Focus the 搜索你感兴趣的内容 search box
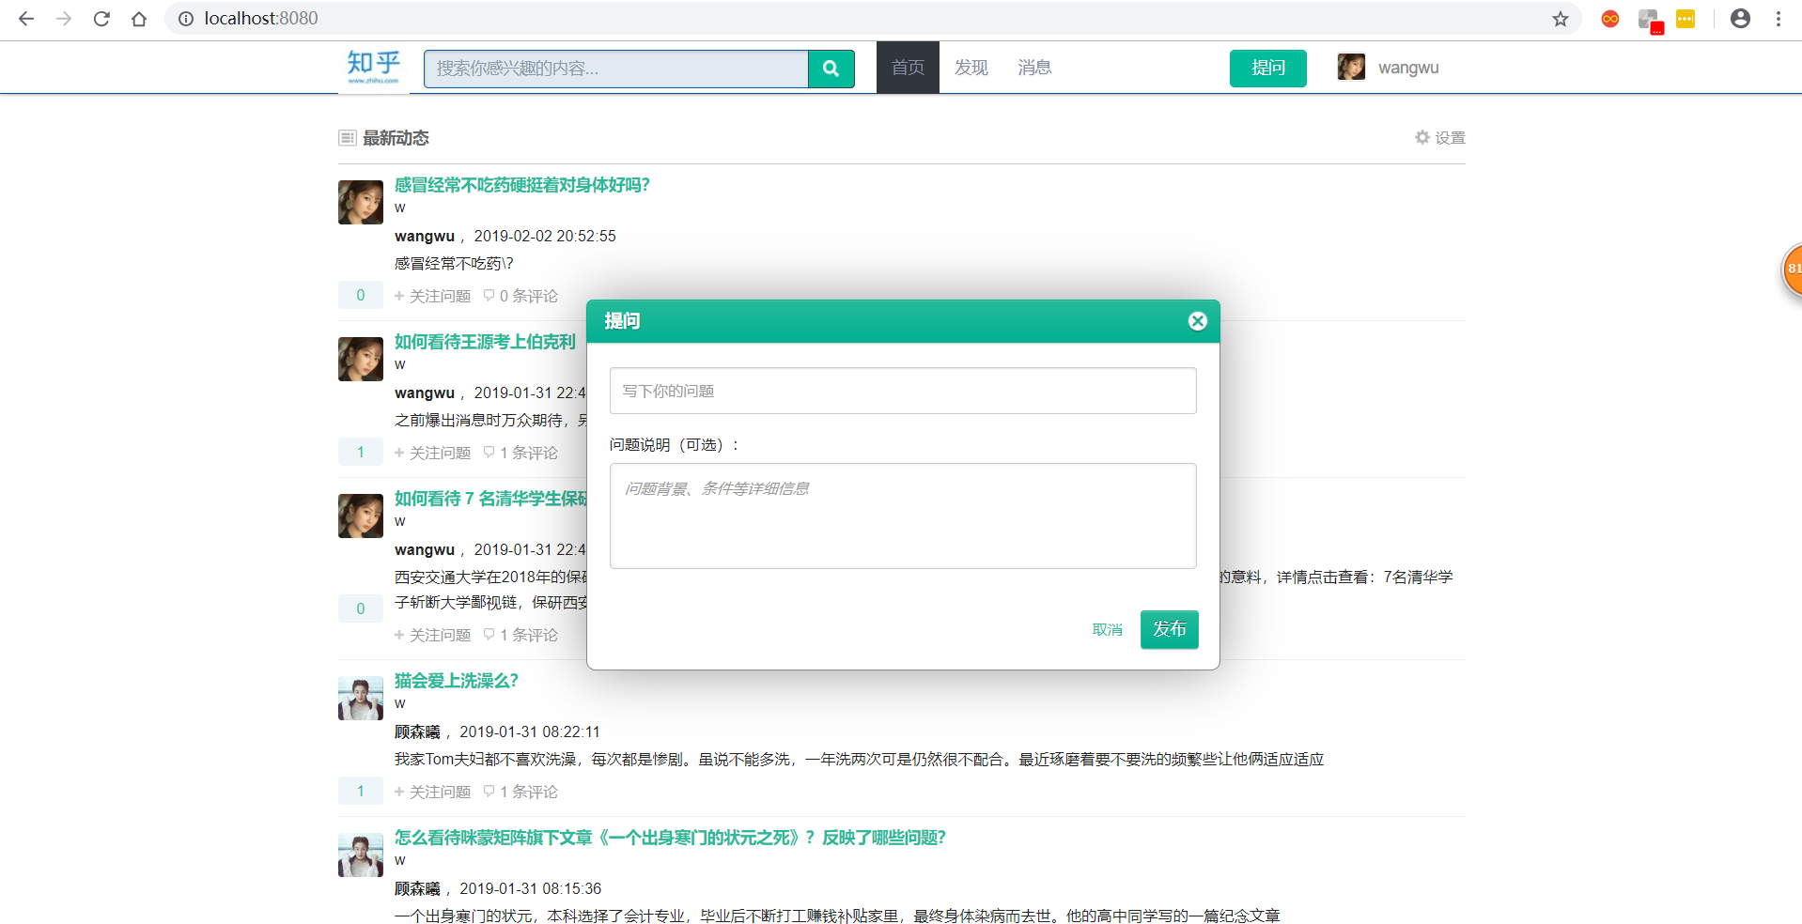The height and width of the screenshot is (924, 1802). pyautogui.click(x=616, y=69)
